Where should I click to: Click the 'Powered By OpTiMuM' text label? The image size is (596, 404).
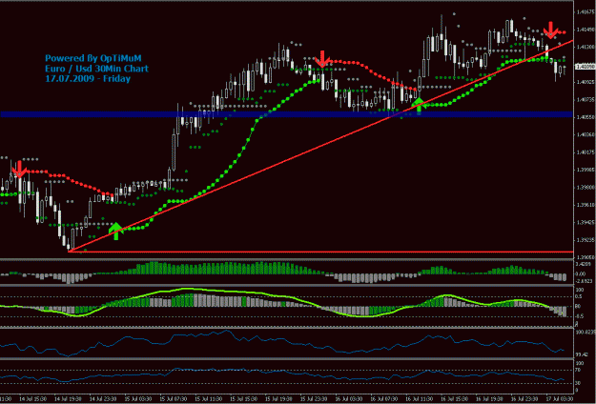[x=93, y=58]
